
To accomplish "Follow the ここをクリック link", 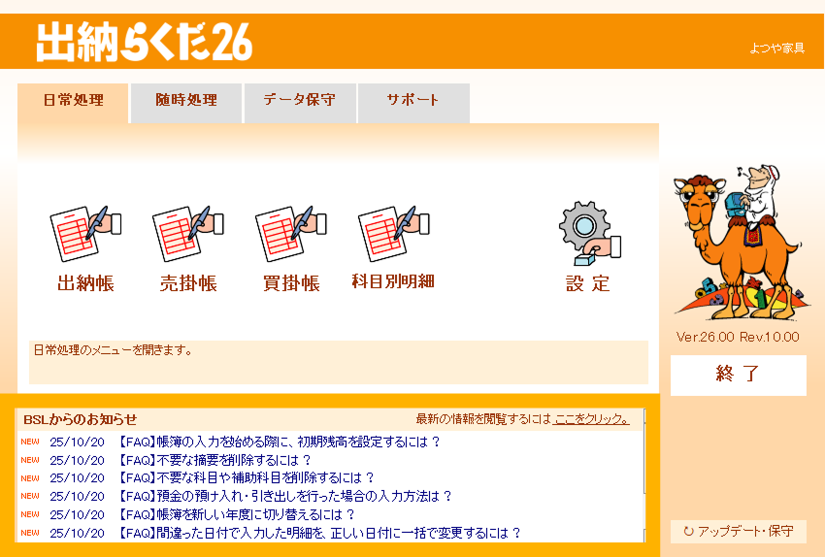I will point(591,419).
